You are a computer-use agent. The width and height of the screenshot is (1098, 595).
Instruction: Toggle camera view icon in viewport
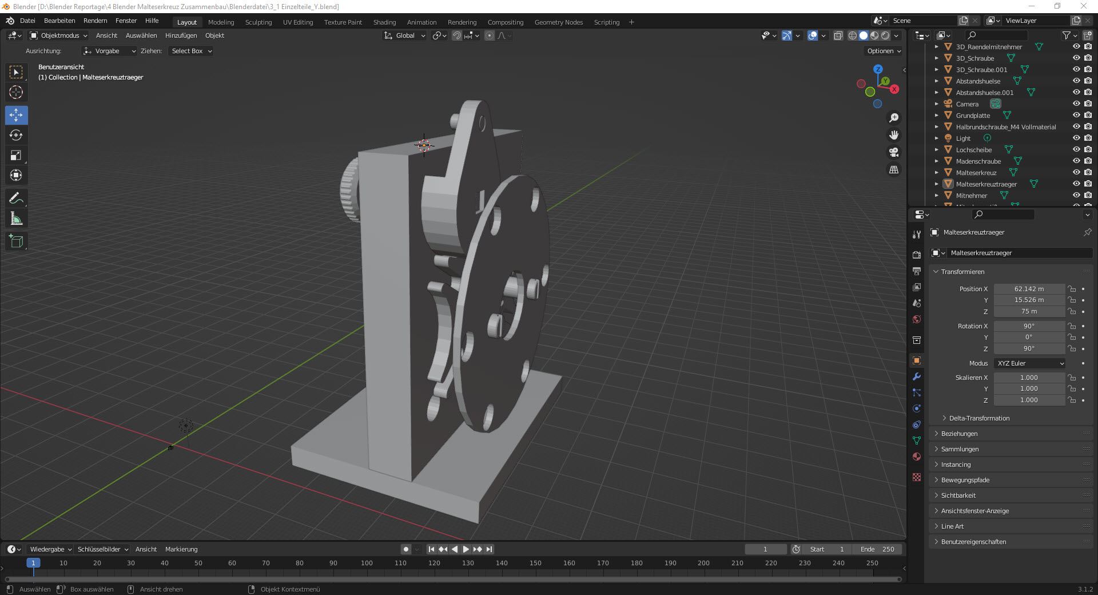pos(893,152)
